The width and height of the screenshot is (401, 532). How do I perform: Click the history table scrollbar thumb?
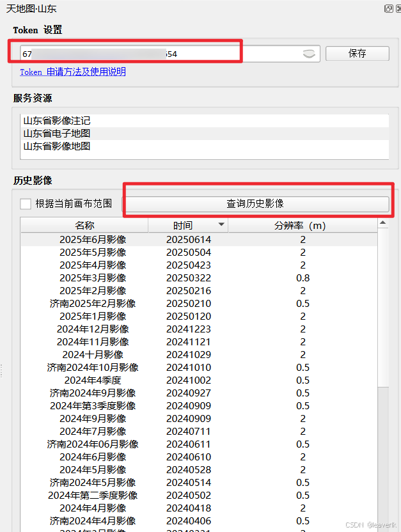click(382, 307)
